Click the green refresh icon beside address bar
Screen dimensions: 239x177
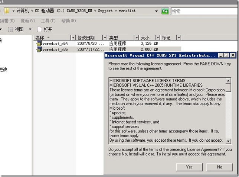coord(165,11)
